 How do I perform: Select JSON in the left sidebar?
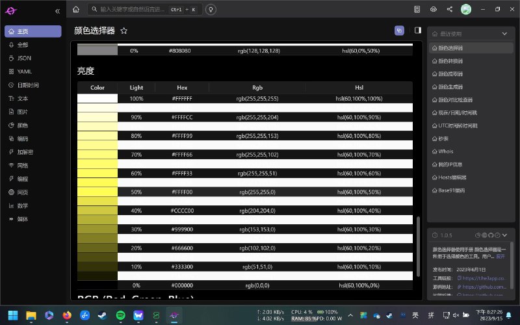click(x=24, y=58)
